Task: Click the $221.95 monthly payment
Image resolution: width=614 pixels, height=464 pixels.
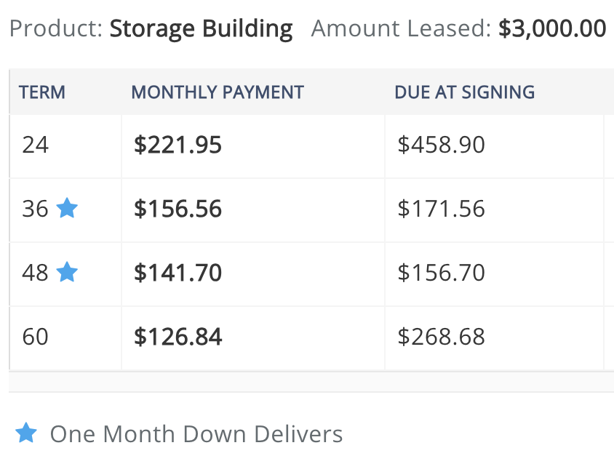Action: click(x=178, y=145)
